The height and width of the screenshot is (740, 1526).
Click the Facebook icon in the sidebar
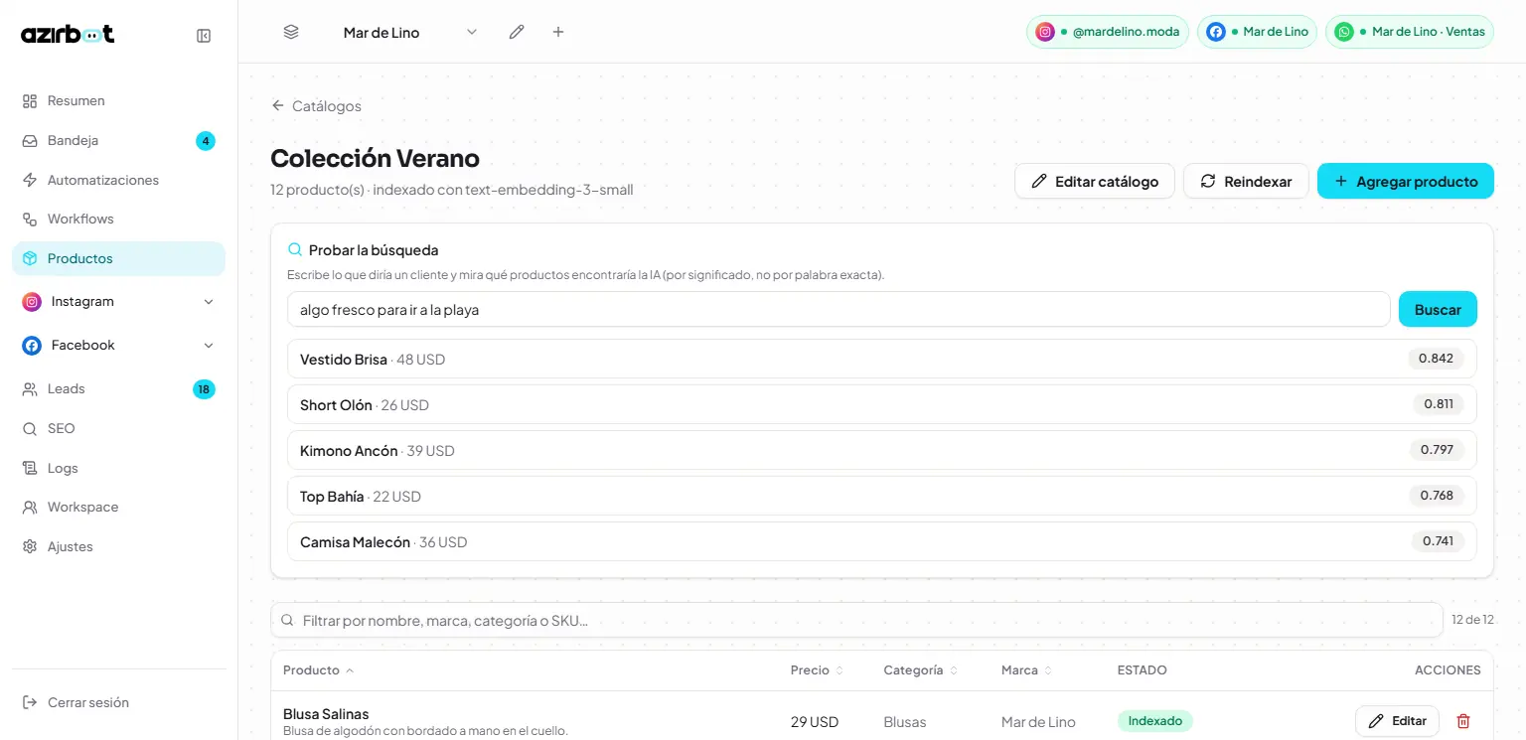[x=32, y=346]
